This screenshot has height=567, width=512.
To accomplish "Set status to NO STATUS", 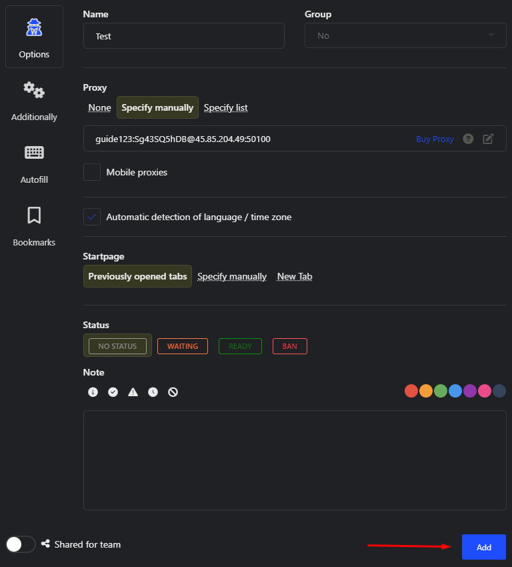I will [117, 346].
